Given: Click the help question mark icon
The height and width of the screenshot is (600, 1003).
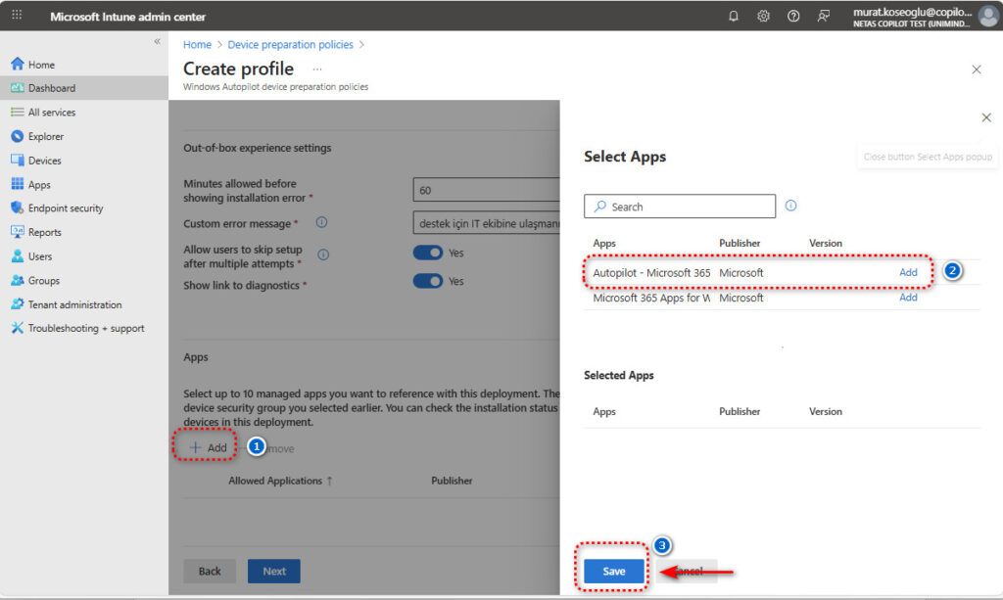Looking at the screenshot, I should point(793,17).
